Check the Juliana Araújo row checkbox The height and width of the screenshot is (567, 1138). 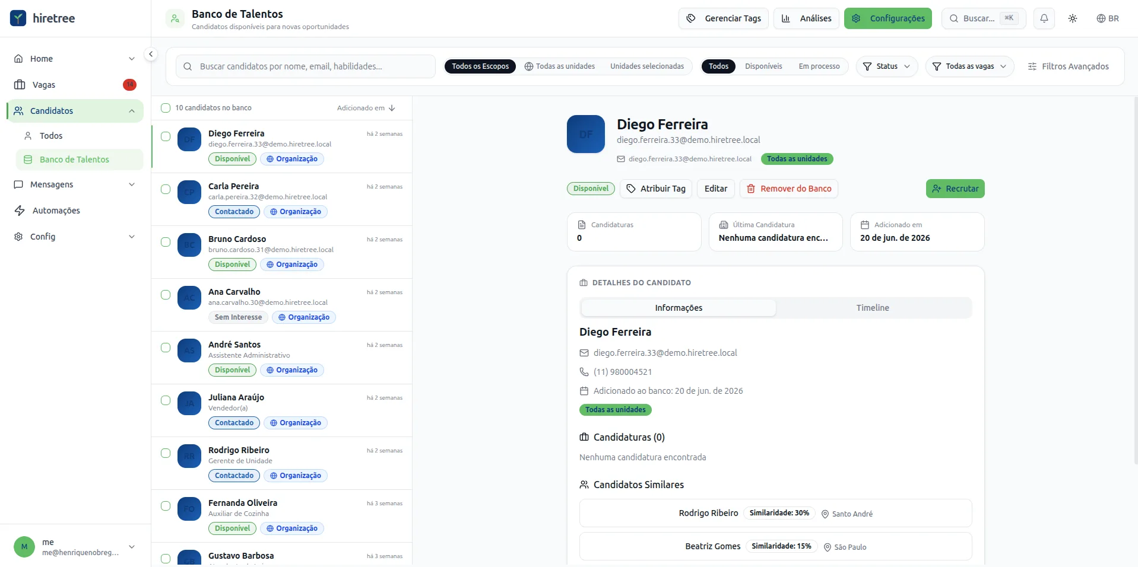tap(166, 400)
